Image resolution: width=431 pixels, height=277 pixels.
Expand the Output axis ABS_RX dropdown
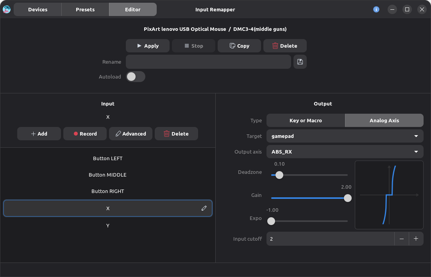(345, 152)
